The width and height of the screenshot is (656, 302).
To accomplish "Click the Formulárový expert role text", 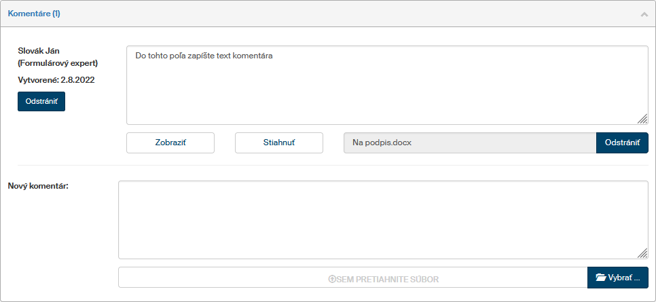I will [x=58, y=63].
